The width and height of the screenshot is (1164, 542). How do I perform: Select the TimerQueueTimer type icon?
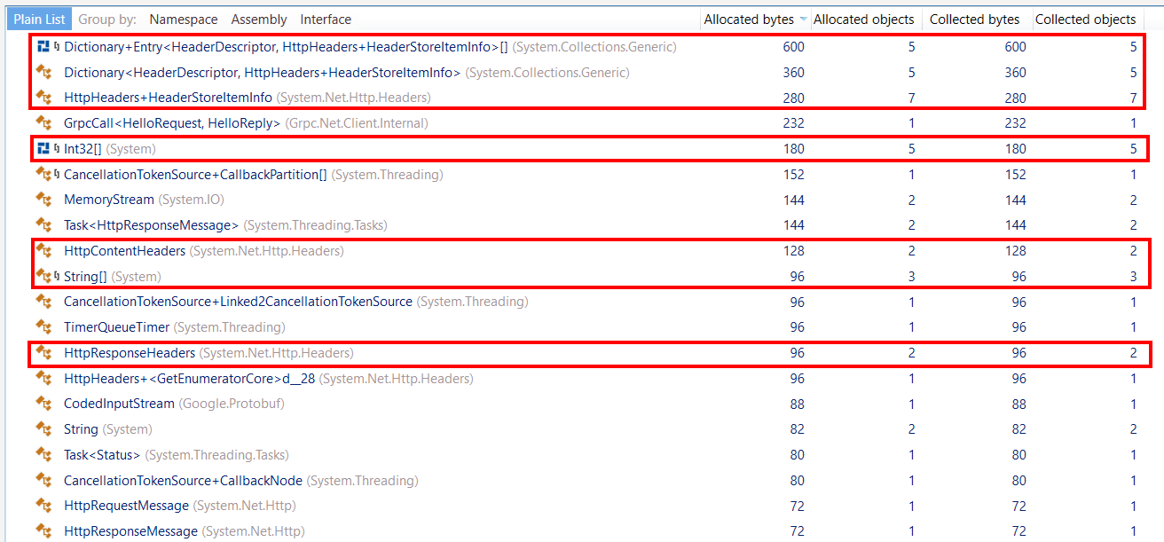click(x=43, y=326)
